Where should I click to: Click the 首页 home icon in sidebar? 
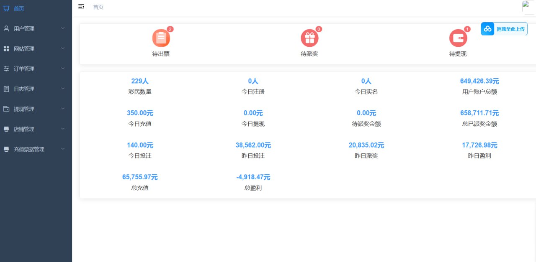6,8
